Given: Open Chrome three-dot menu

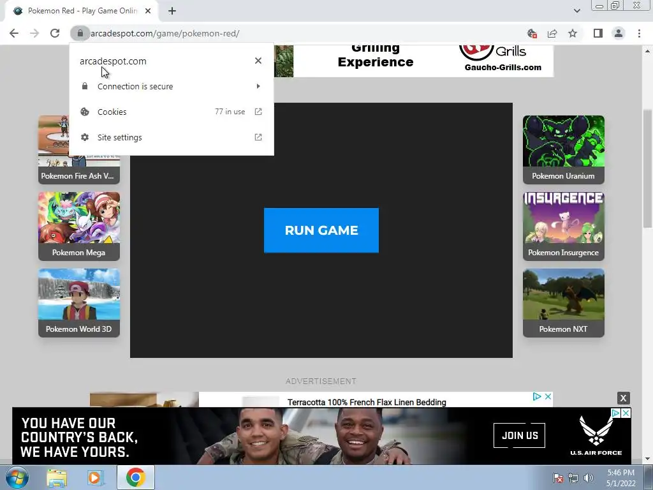Looking at the screenshot, I should click(x=639, y=33).
